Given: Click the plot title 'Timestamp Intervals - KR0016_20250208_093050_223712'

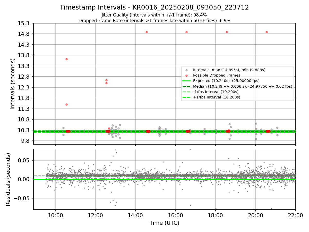Looking at the screenshot, I should click(154, 7).
